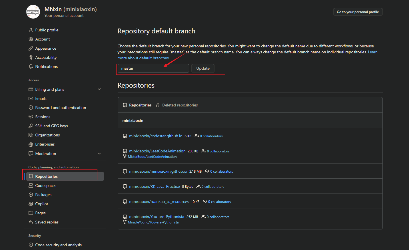Expand the Billing and plans chevron

[x=99, y=89]
